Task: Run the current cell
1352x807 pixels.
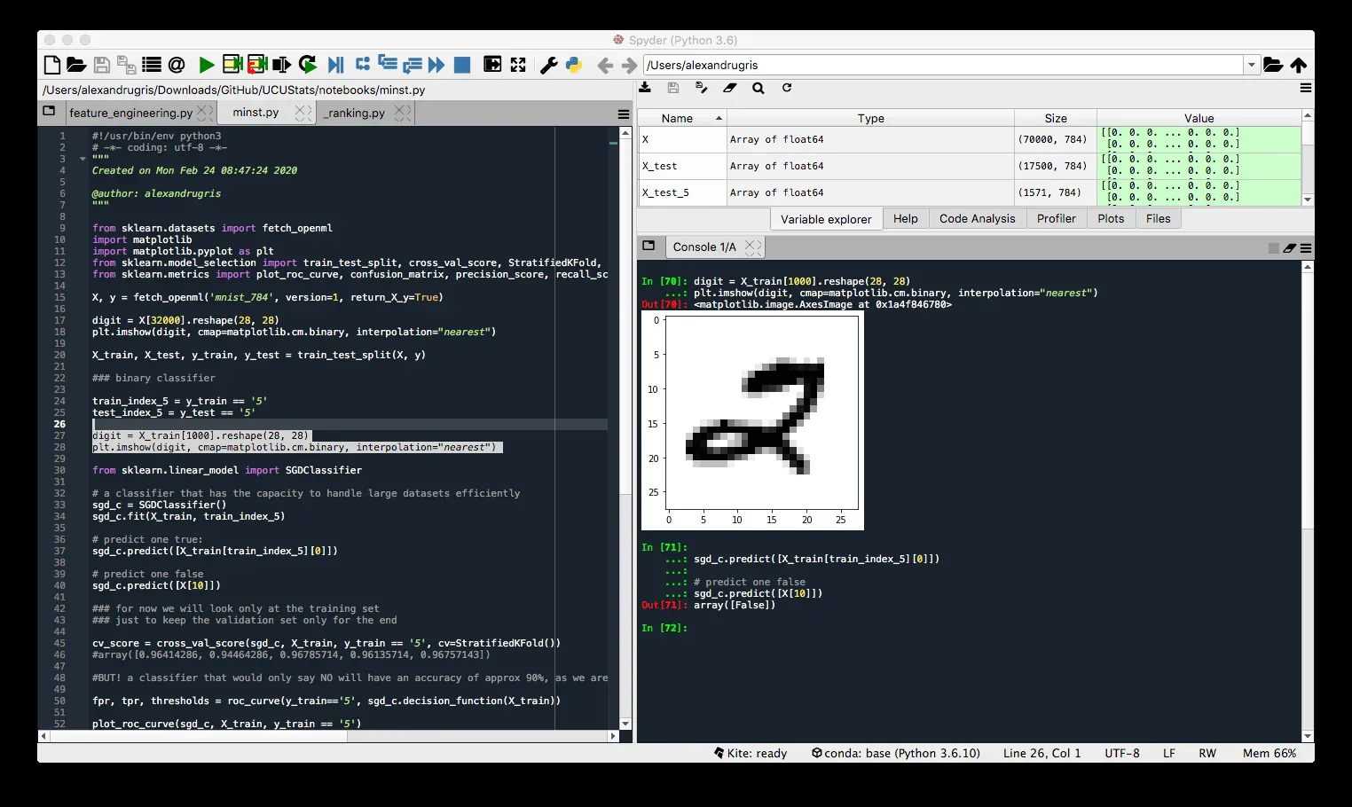Action: pos(232,64)
